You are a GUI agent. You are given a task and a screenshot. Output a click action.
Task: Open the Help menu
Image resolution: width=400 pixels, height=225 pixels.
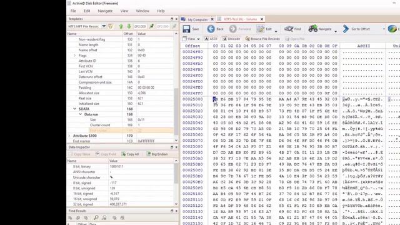[161, 11]
